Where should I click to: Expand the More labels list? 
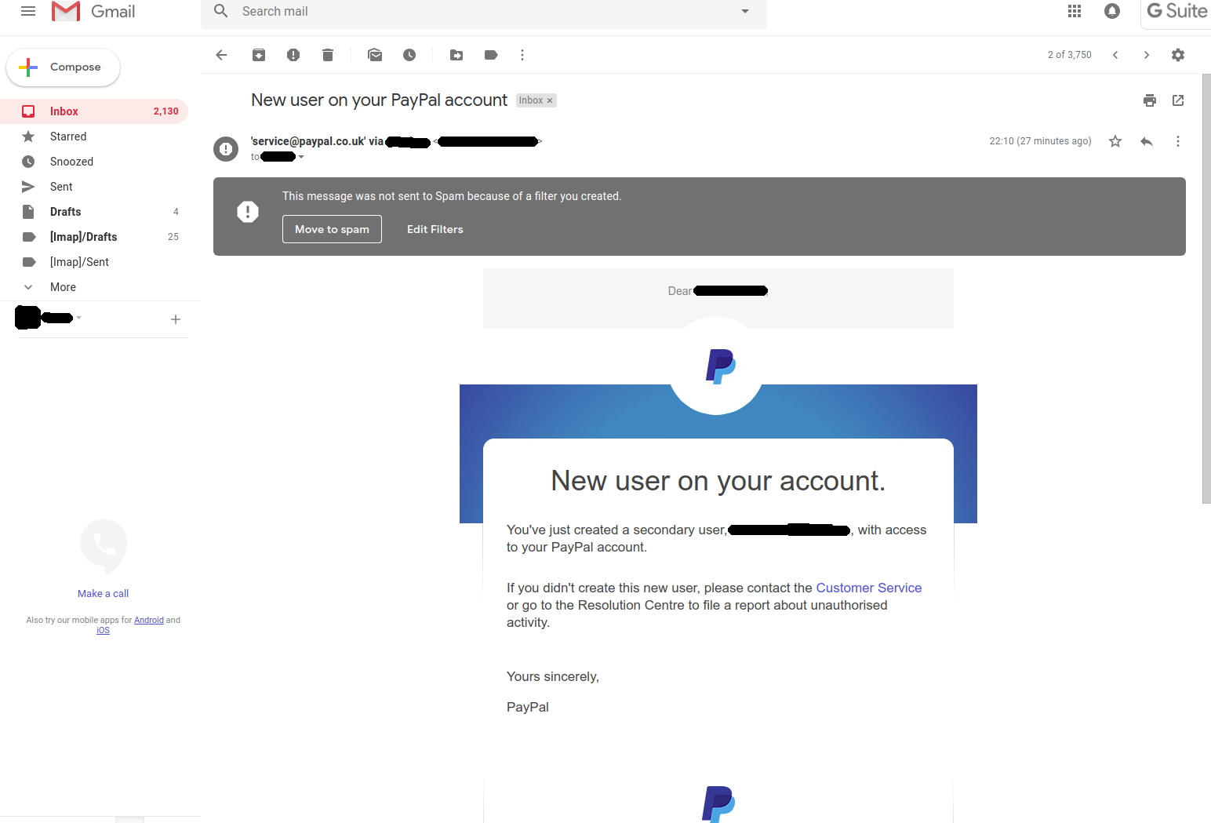click(94, 287)
